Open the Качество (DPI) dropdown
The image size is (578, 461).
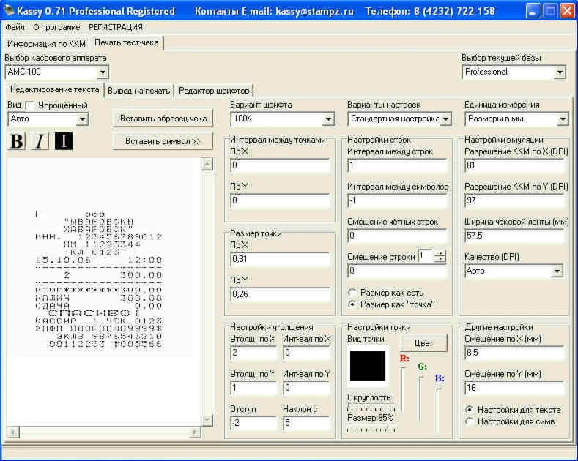557,271
